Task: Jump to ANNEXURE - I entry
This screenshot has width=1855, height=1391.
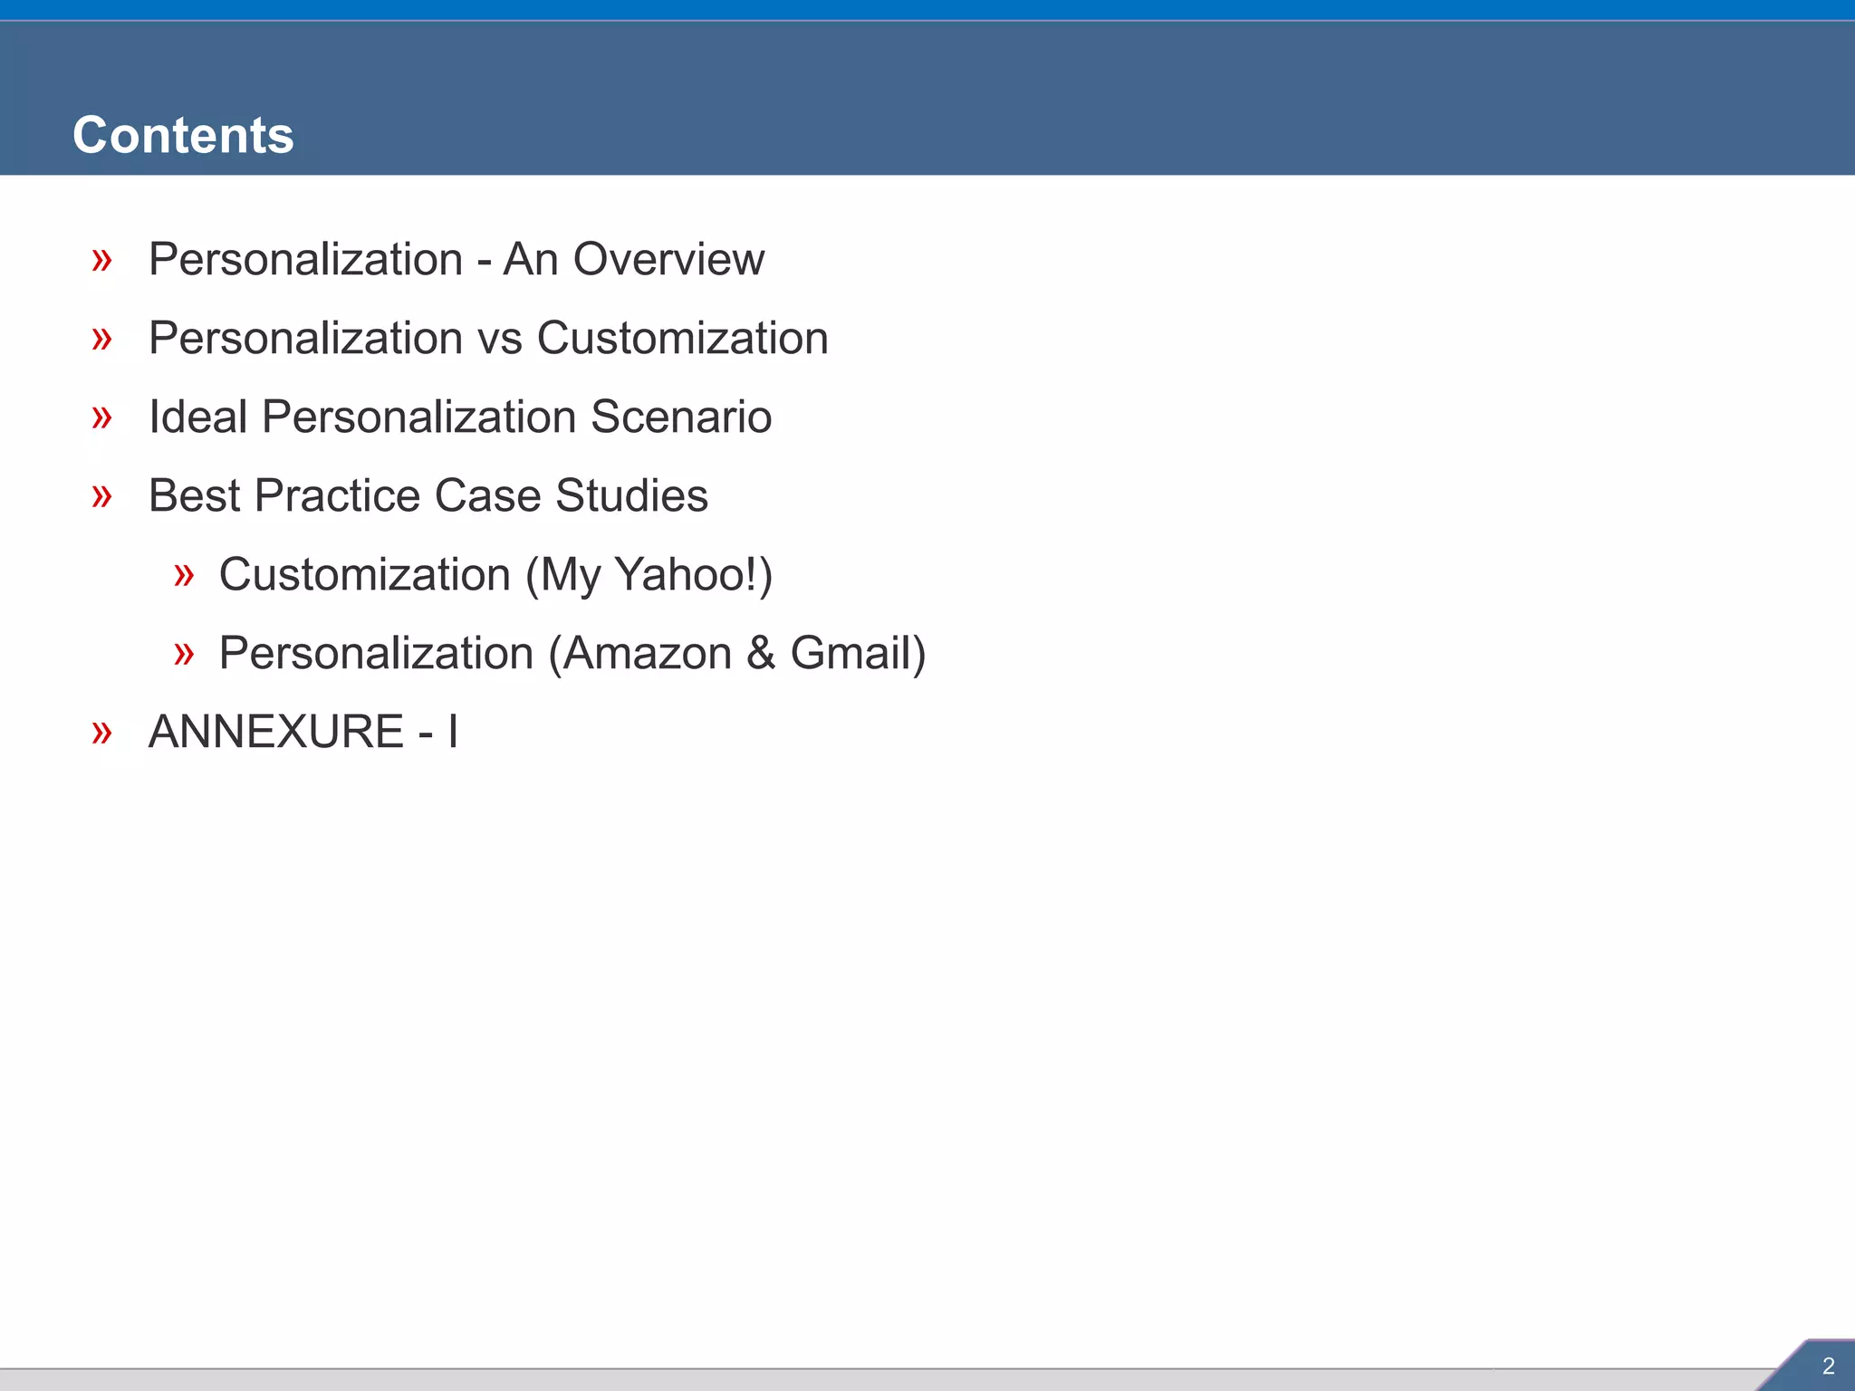Action: tap(303, 732)
